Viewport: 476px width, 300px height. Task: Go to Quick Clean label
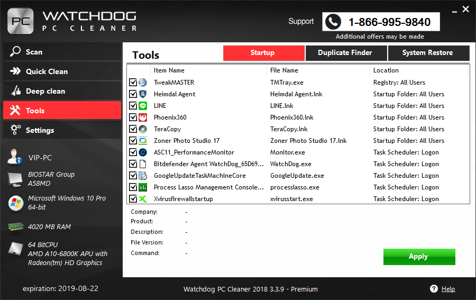click(x=47, y=71)
